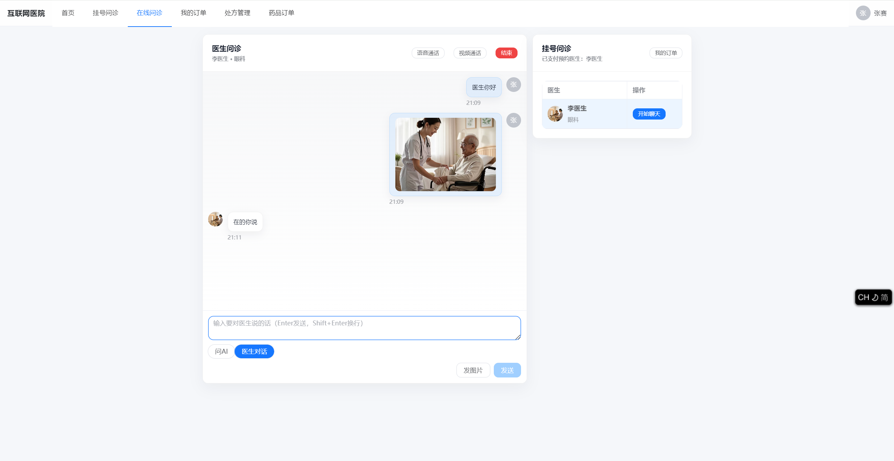Switch to 问AI chat mode

tap(221, 351)
